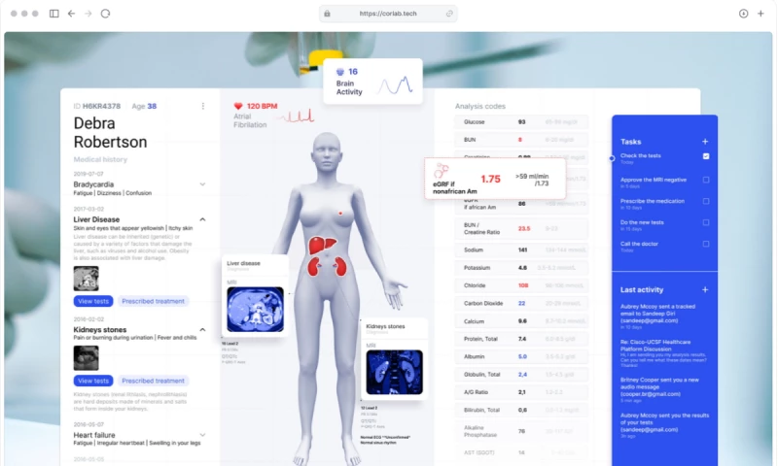Uncheck the Check the tests task
Viewport: 778px width, 466px height.
pyautogui.click(x=706, y=156)
